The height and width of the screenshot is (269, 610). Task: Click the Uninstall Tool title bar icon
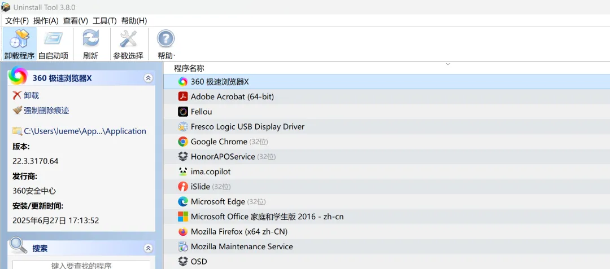[x=6, y=7]
